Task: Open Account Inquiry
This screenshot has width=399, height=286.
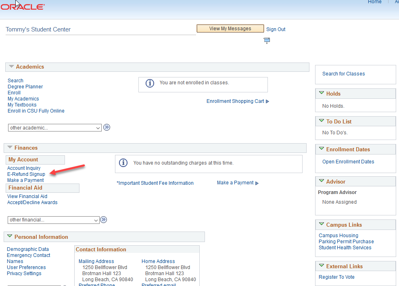Action: point(24,168)
